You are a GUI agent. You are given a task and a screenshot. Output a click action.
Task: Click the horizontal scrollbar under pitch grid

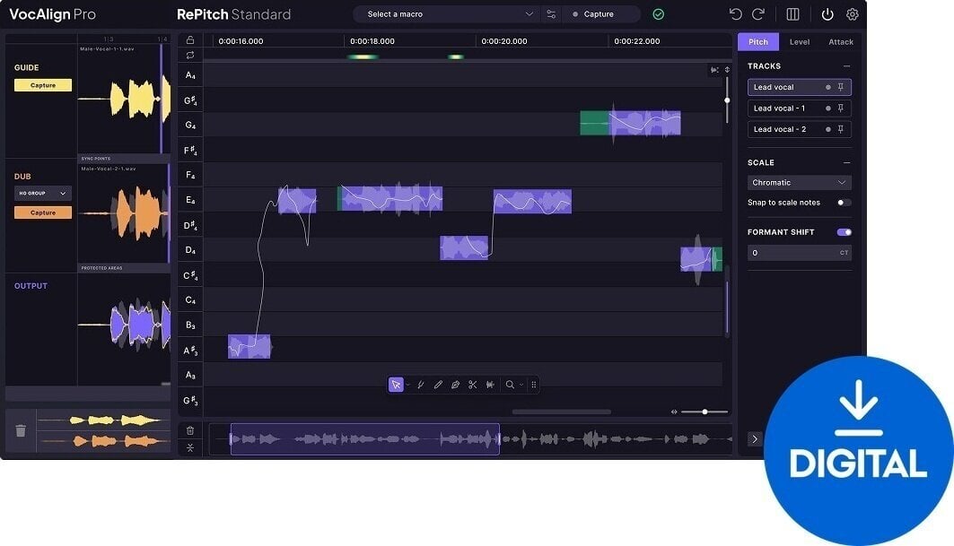562,412
